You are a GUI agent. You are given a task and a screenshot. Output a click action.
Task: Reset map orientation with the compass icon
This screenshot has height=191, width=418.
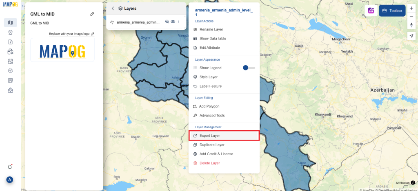411,25
